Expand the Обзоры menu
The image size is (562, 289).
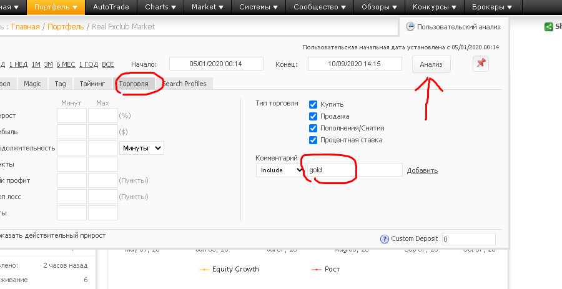[x=379, y=7]
